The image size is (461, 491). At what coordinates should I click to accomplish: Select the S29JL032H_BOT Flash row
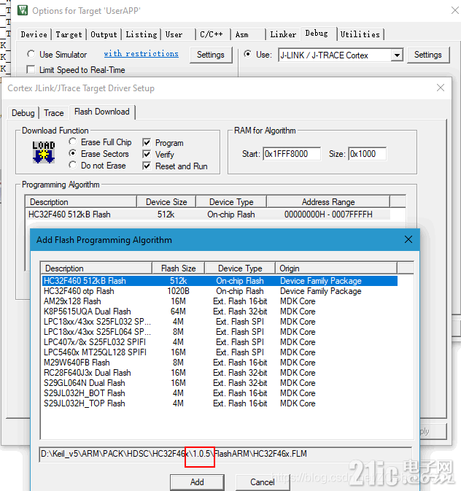tap(220, 393)
